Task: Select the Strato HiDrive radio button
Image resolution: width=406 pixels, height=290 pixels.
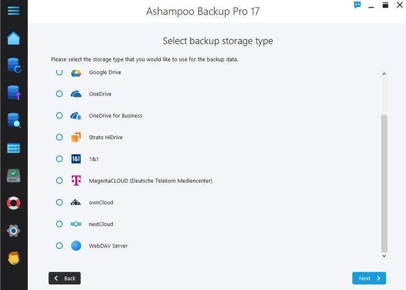Action: click(59, 137)
